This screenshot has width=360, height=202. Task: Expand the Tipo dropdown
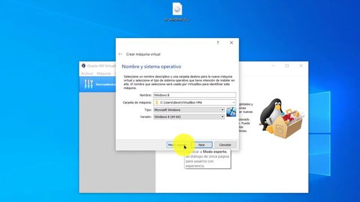pos(189,110)
